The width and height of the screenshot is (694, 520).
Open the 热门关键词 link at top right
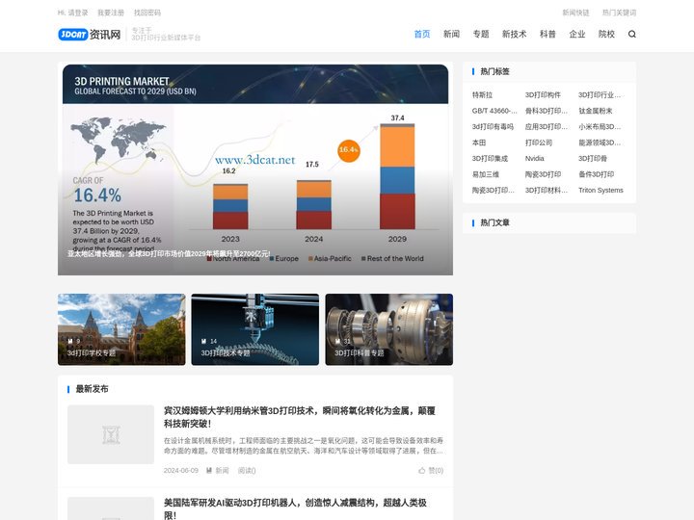coord(619,13)
